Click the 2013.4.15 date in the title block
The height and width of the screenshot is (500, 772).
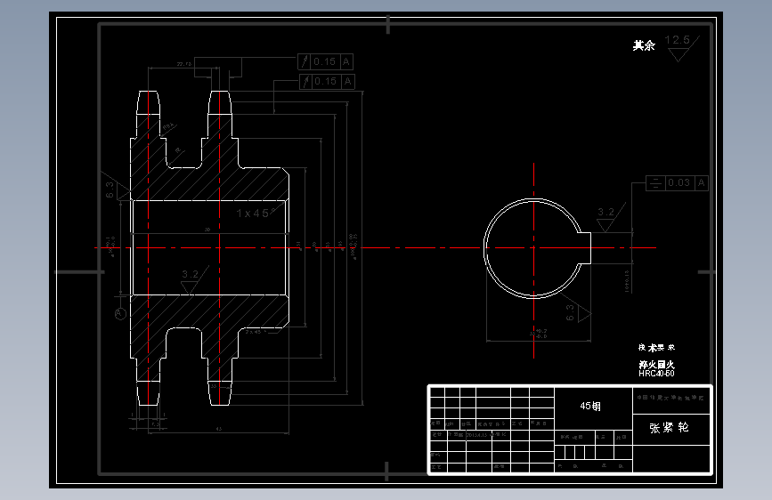coord(476,435)
